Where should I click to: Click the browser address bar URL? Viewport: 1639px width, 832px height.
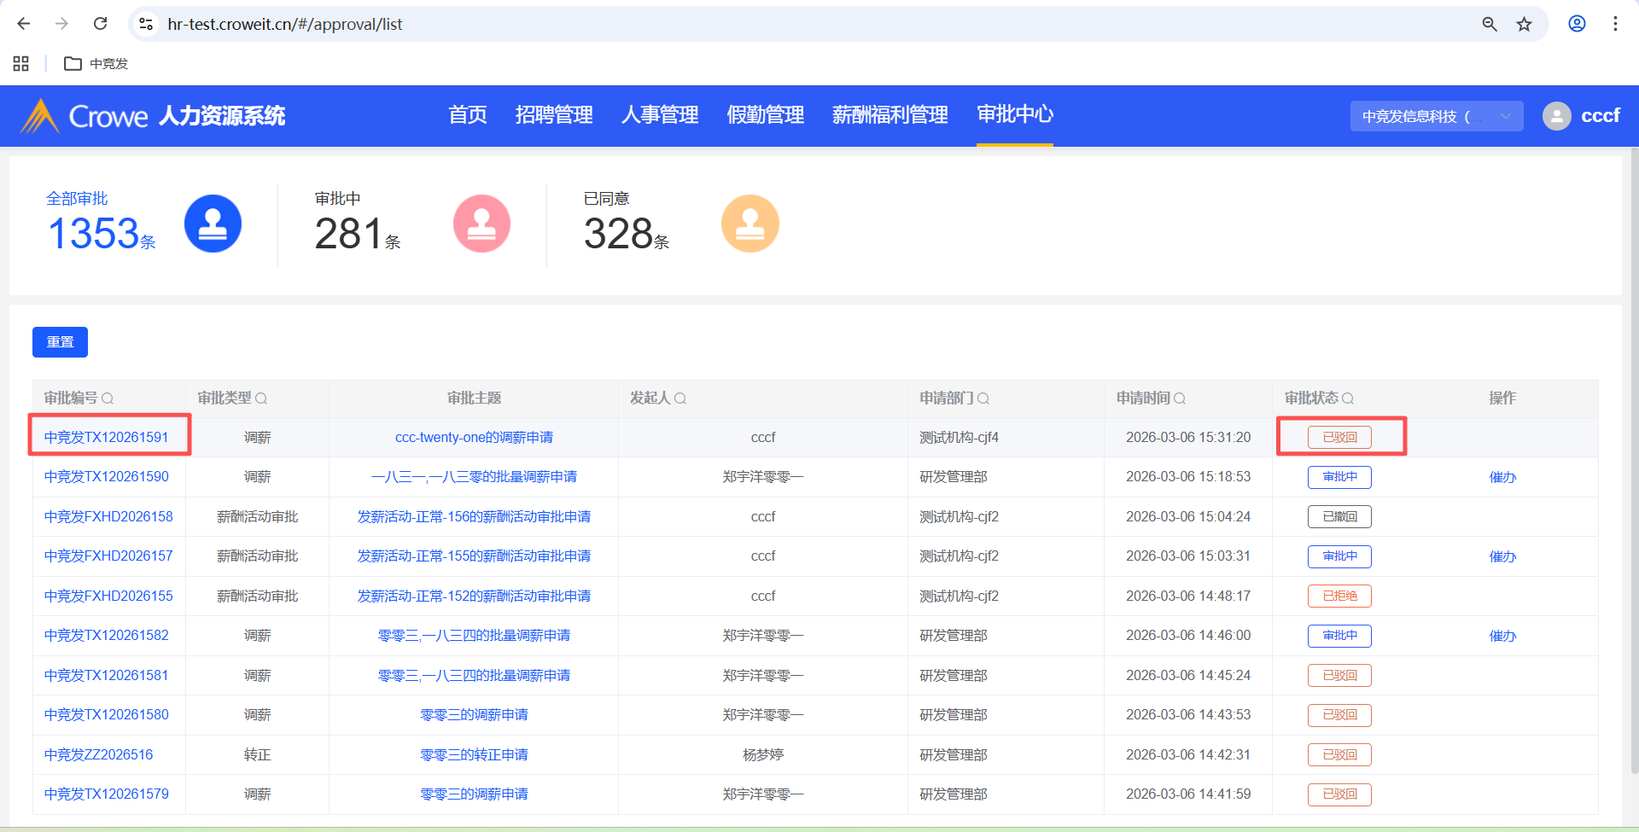pyautogui.click(x=285, y=24)
